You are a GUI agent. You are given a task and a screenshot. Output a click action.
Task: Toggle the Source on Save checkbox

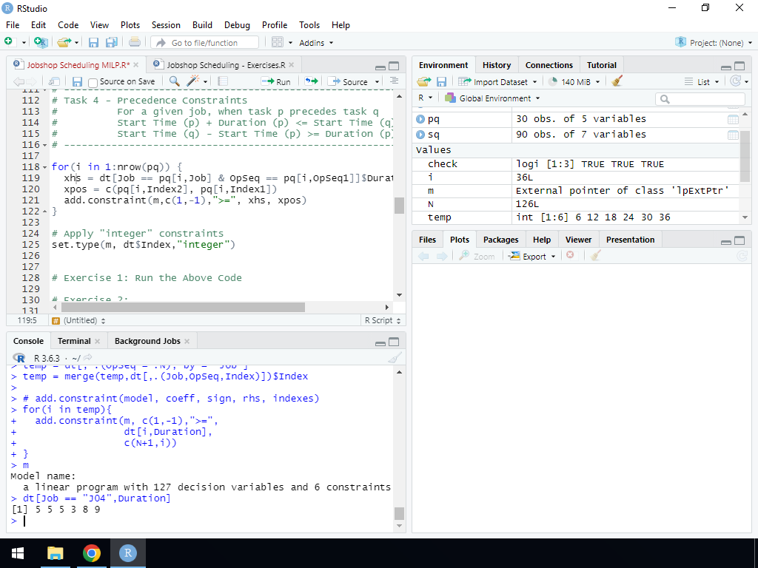[x=93, y=82]
